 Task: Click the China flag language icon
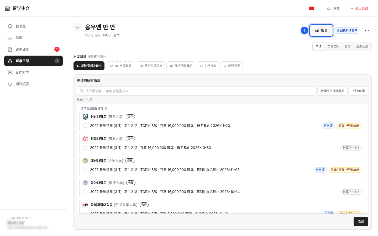point(311,8)
